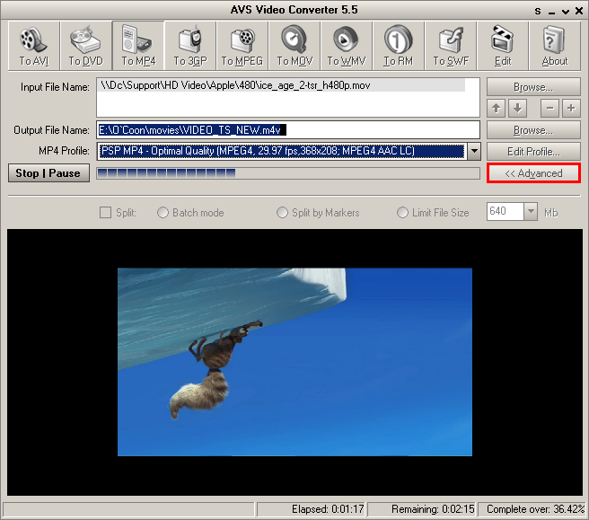Collapse the Advanced options panel

point(533,173)
